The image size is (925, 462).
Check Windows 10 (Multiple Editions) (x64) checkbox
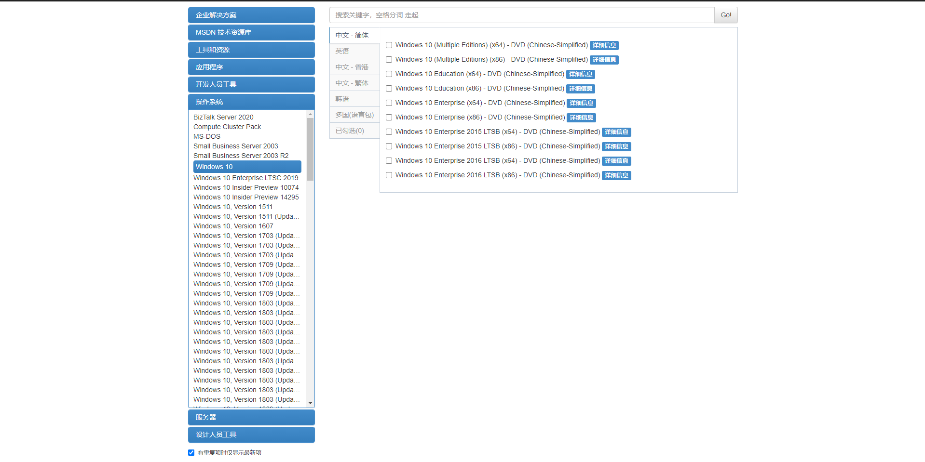389,45
